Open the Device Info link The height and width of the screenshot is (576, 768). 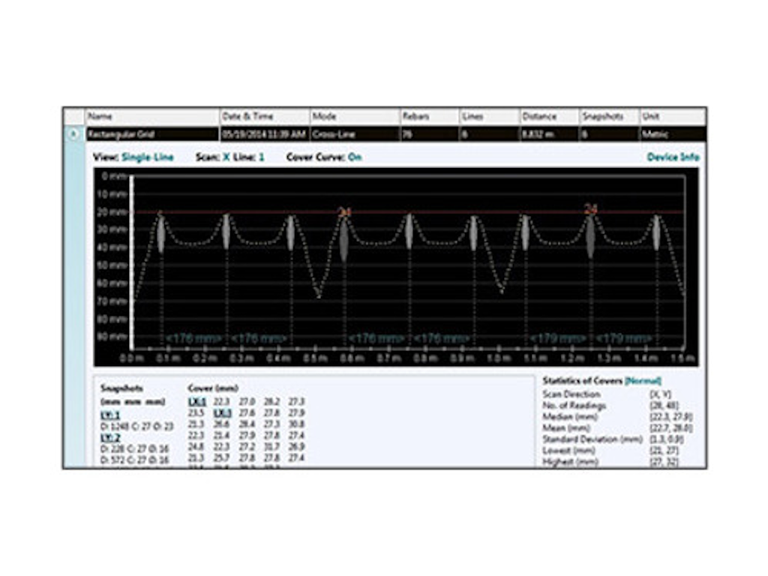(673, 157)
